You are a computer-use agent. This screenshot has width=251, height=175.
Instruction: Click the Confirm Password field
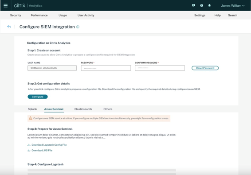pyautogui.click(x=160, y=68)
